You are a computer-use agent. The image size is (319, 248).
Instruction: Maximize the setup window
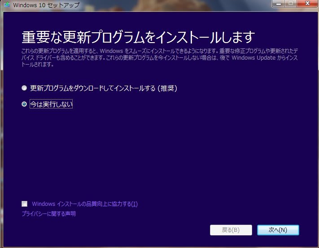tap(291, 4)
